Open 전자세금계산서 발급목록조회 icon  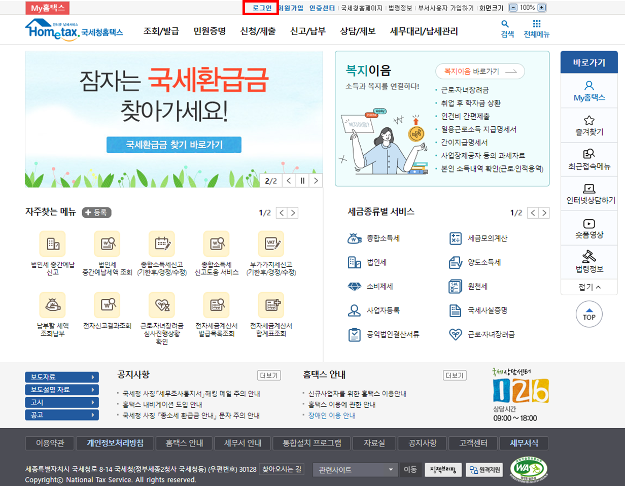216,305
